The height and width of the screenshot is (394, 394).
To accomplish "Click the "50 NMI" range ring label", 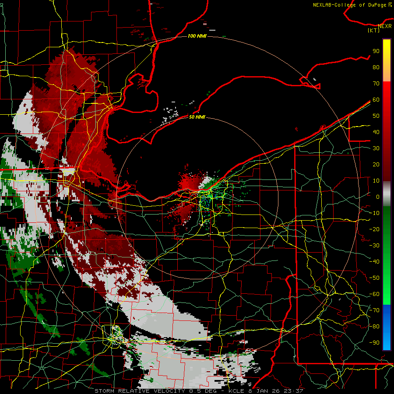I will point(197,117).
